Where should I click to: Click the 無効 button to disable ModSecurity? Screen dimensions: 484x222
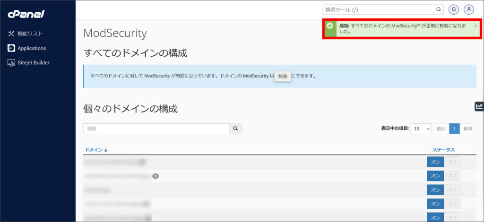click(283, 76)
